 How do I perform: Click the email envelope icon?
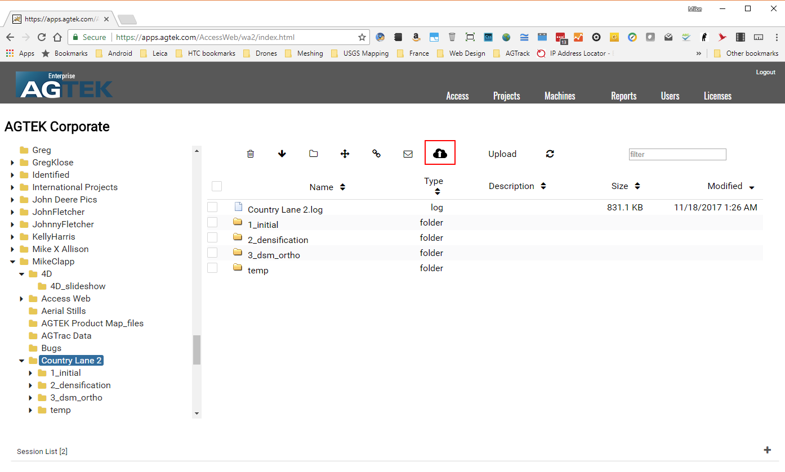tap(408, 154)
